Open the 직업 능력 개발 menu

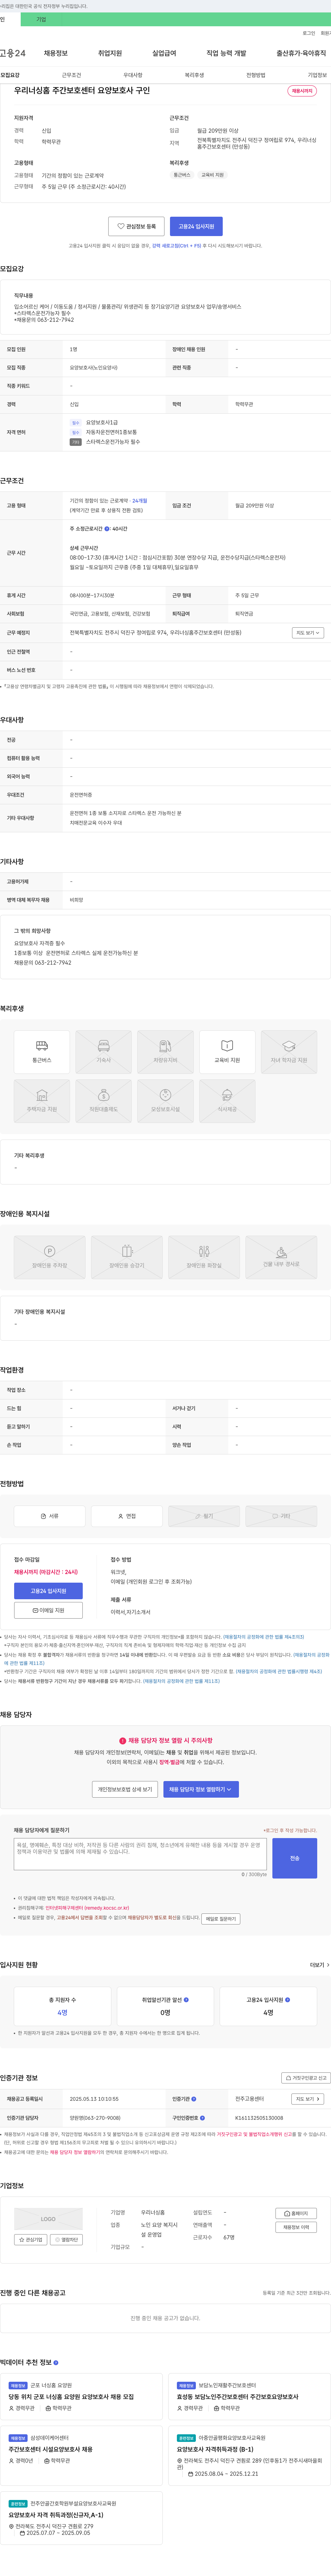pos(226,53)
